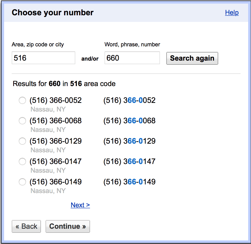Click the and/or label between inputs
Image resolution: width=251 pixels, height=244 pixels.
tap(90, 58)
